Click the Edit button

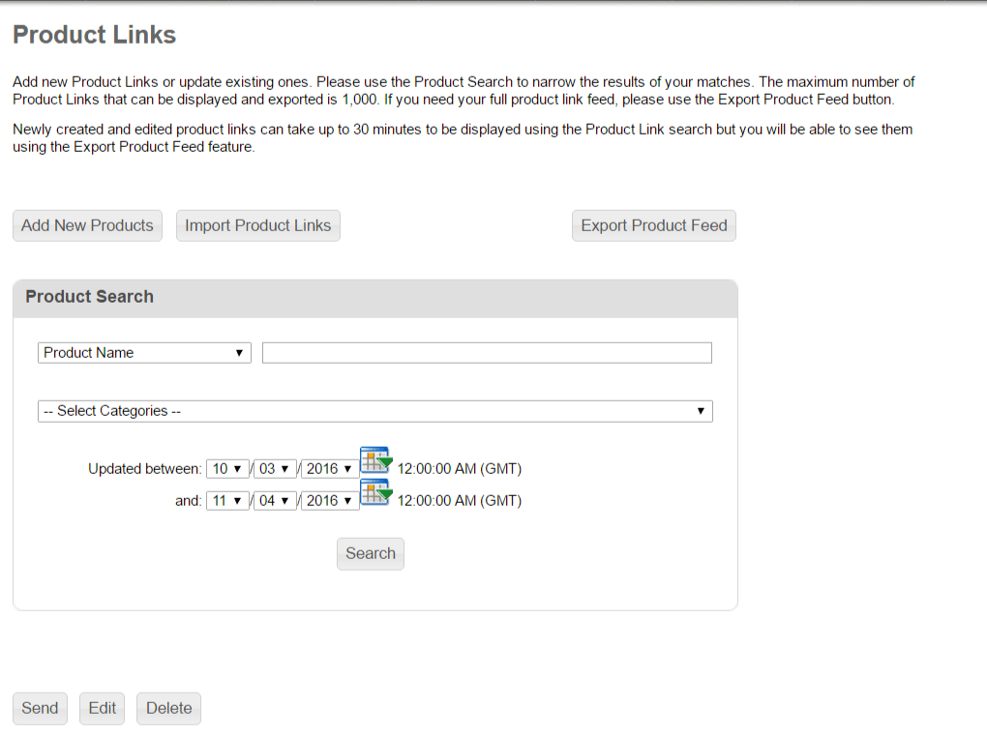pyautogui.click(x=102, y=708)
